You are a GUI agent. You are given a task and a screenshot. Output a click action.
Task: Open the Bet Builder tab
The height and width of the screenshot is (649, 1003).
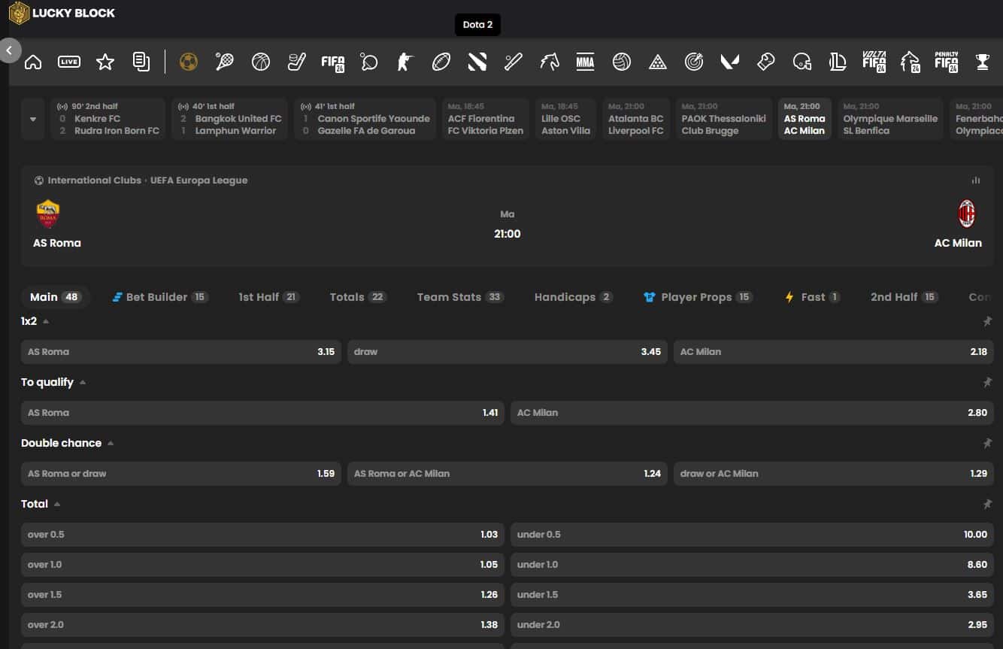[160, 297]
